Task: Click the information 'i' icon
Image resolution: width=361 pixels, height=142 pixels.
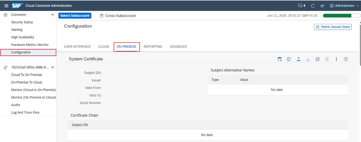Action: [336, 59]
